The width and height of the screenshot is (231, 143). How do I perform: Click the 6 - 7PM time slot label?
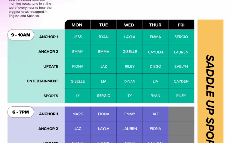click(x=21, y=112)
